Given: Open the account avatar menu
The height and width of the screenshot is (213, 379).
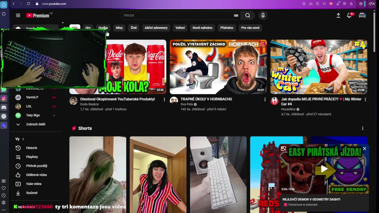Looking at the screenshot, I should coord(362,15).
